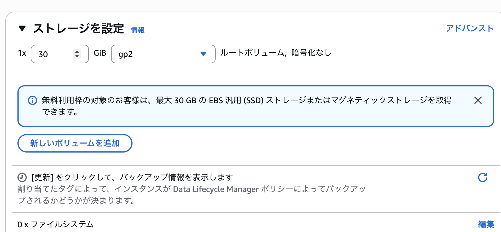This screenshot has width=501, height=232.
Task: Click the info icon in the alert banner
Action: pyautogui.click(x=32, y=100)
